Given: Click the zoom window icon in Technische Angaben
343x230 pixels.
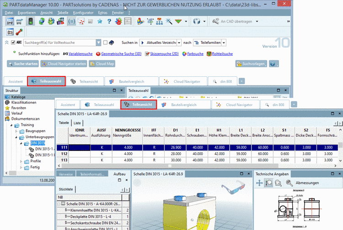Looking at the screenshot, I should click(x=278, y=183).
